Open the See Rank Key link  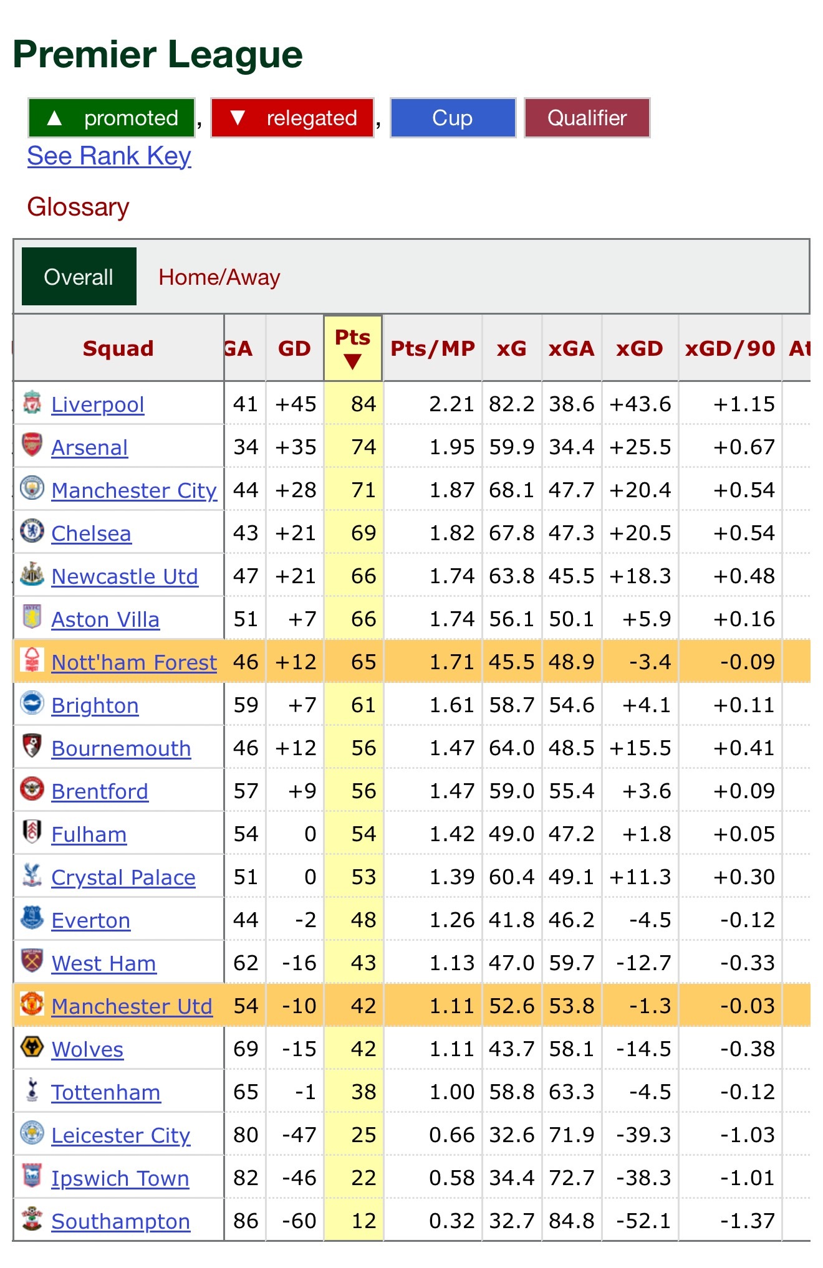[x=109, y=156]
